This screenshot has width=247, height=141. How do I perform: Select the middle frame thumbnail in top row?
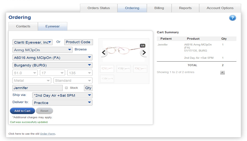(123, 69)
